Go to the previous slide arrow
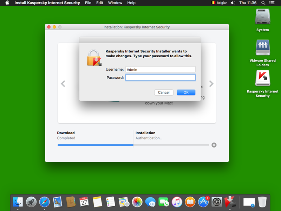The image size is (281, 211). coord(63,84)
